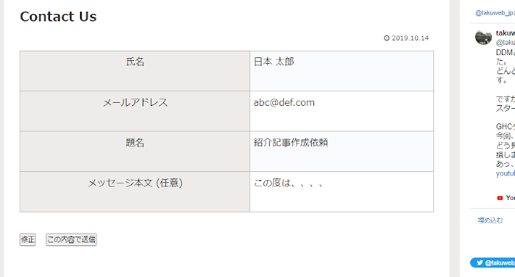
Task: Select the abc@def.com email value
Action: 284,102
